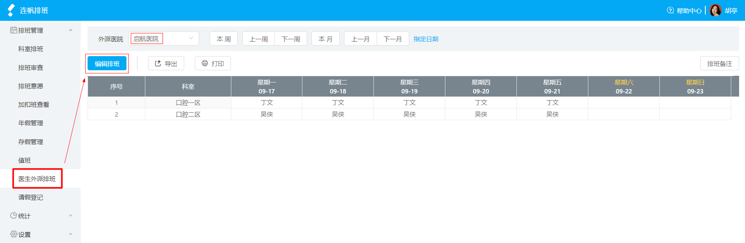Click the 帮助中心 text link
The width and height of the screenshot is (745, 243).
(x=689, y=11)
